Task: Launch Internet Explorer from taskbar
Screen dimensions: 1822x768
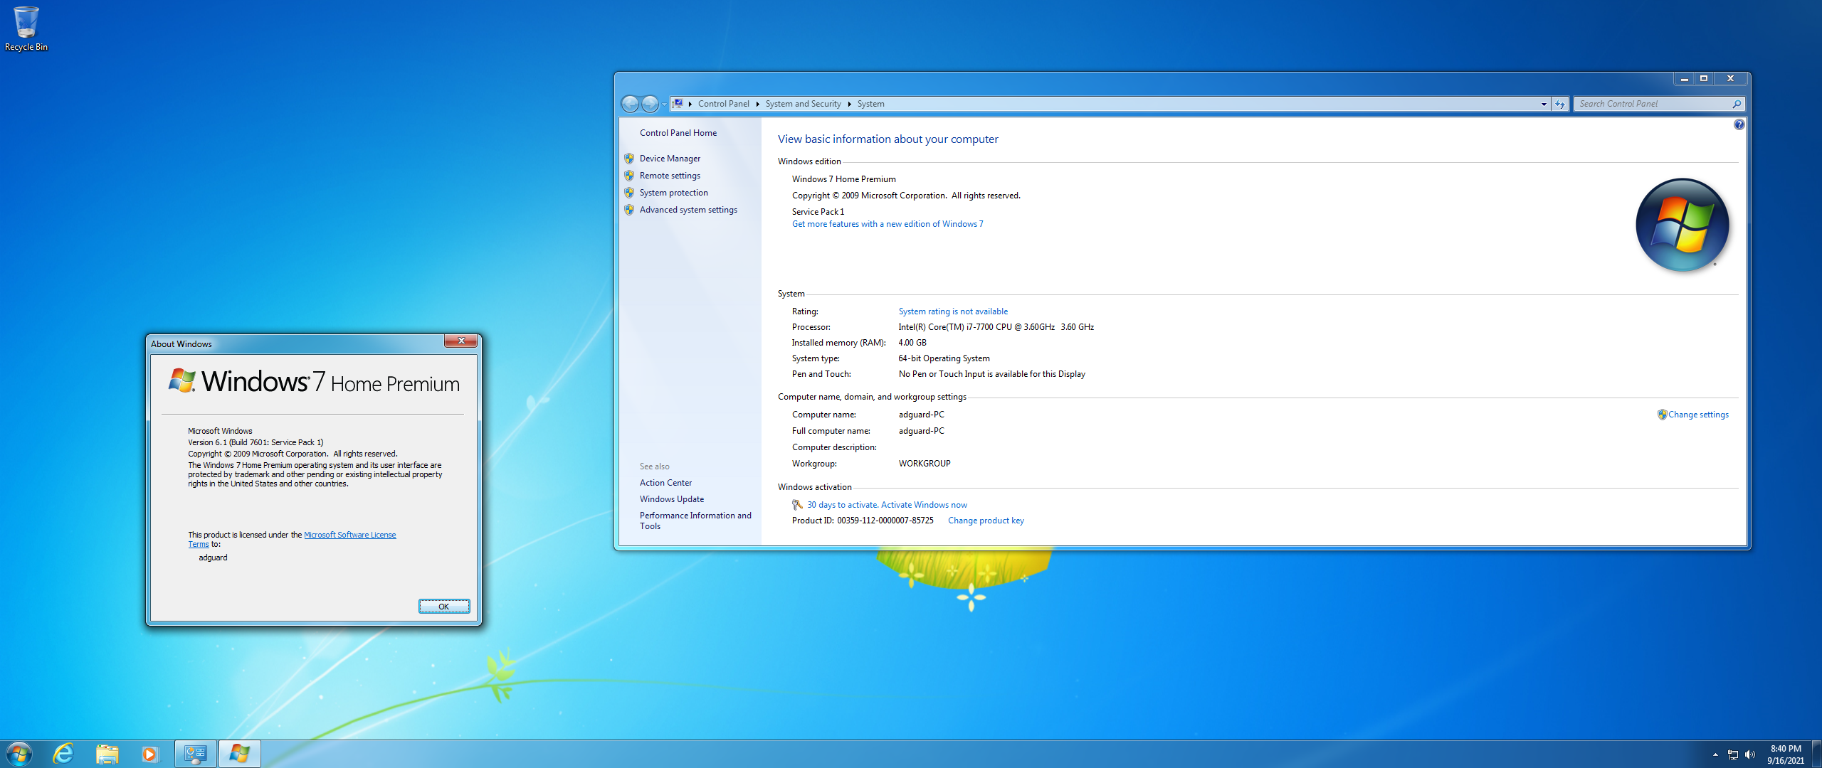Action: click(64, 754)
